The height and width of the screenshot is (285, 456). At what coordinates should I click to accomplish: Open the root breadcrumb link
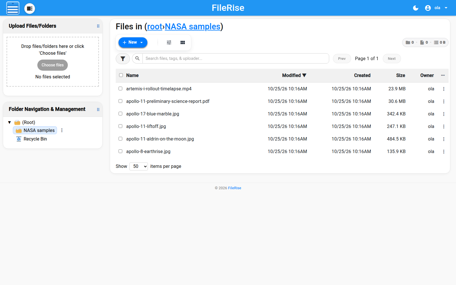[x=155, y=27]
